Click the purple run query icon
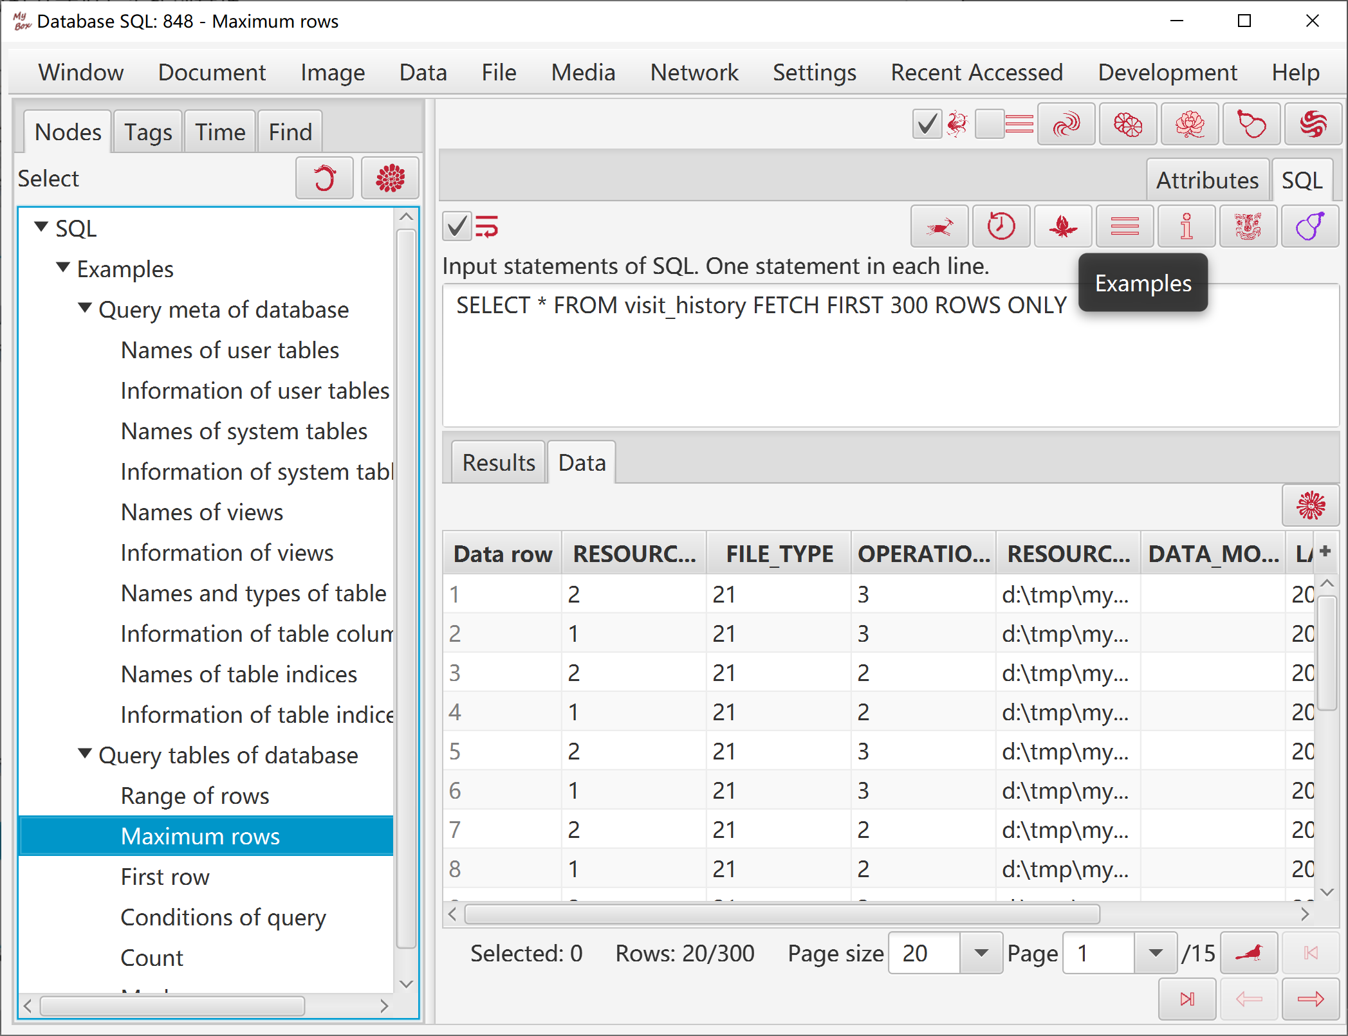 (1309, 226)
